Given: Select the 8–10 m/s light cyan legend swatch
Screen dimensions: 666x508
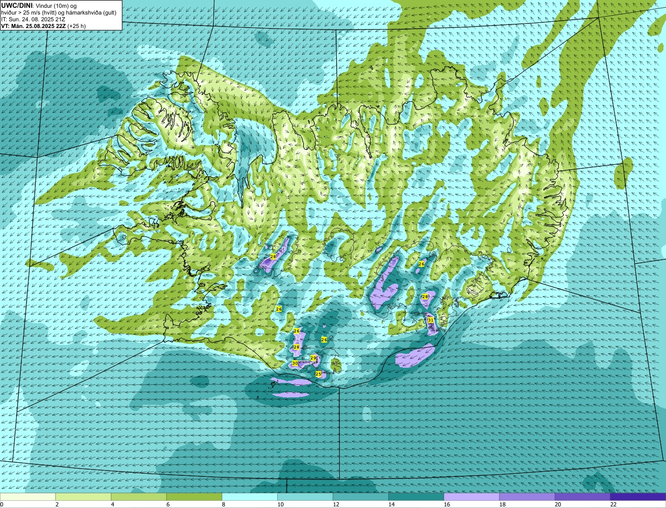Looking at the screenshot, I should tap(250, 497).
